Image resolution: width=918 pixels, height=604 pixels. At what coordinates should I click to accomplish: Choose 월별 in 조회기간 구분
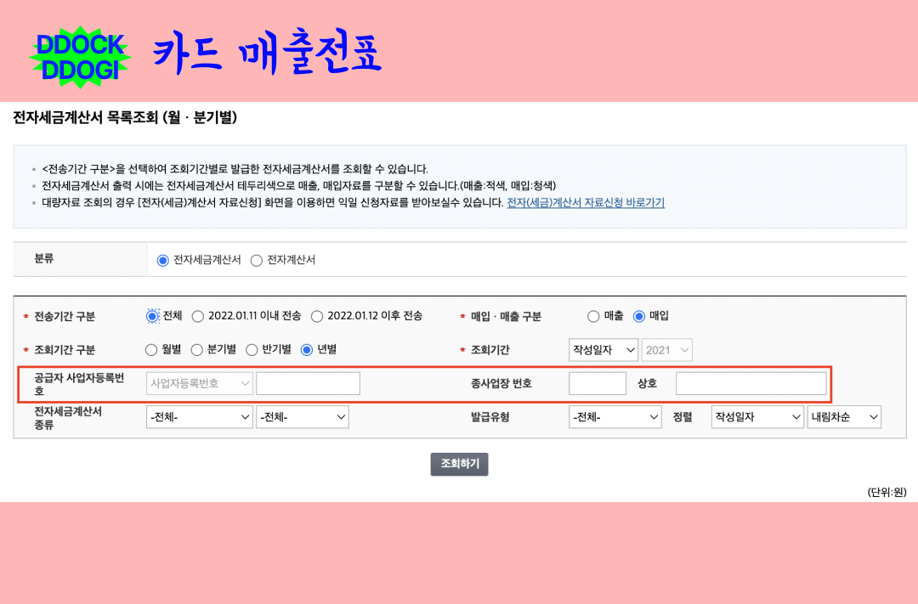150,349
